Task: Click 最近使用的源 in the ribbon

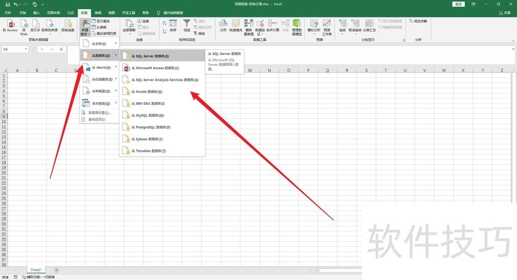Action: [x=104, y=34]
